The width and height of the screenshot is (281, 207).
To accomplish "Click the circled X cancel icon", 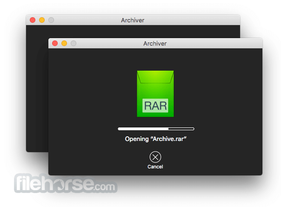I will (x=155, y=157).
